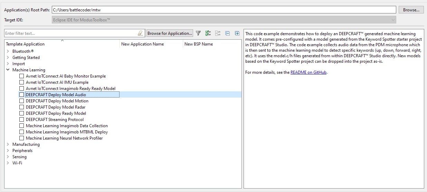Check DEEPCRAFT Deploy Model Radar checkbox
The width and height of the screenshot is (427, 192).
click(22, 107)
